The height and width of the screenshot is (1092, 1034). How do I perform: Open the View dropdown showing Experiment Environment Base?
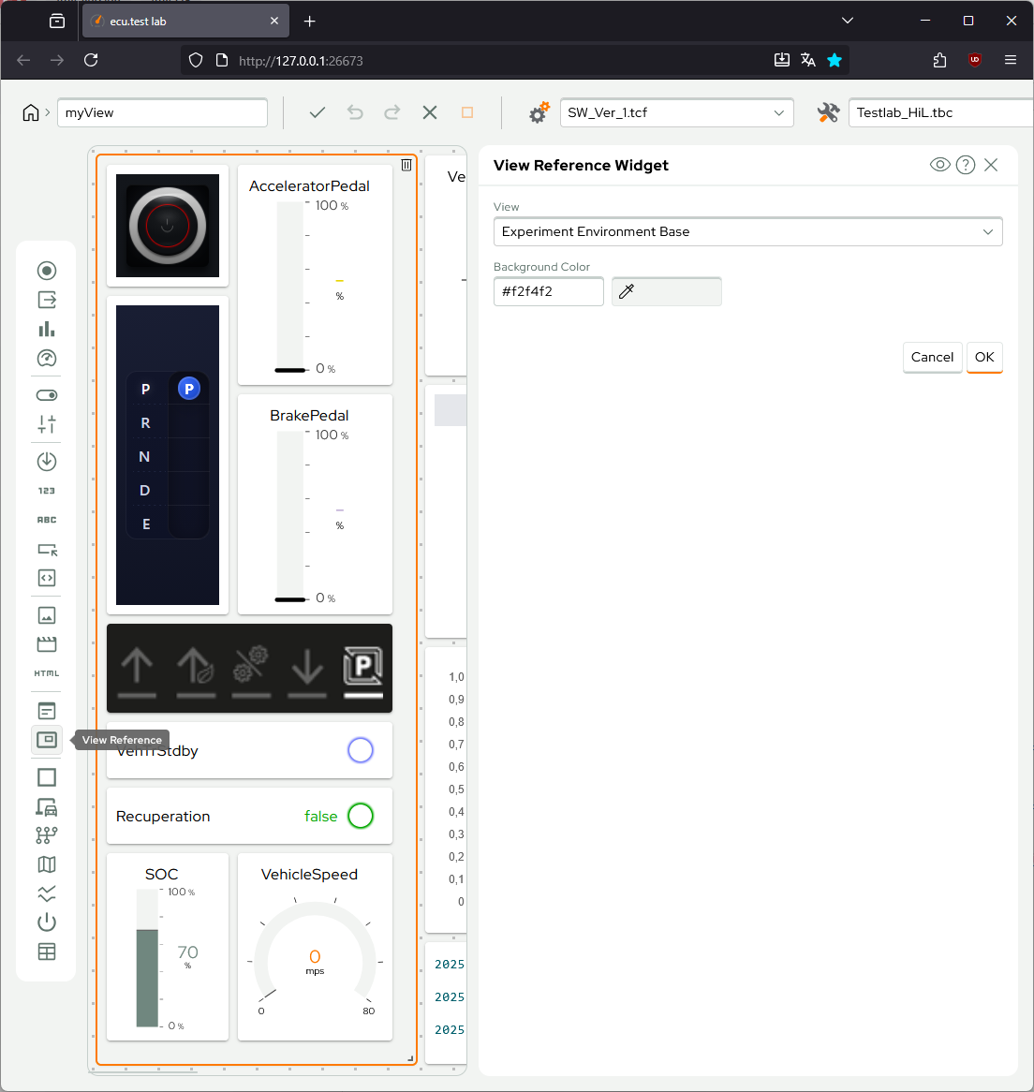pos(747,231)
